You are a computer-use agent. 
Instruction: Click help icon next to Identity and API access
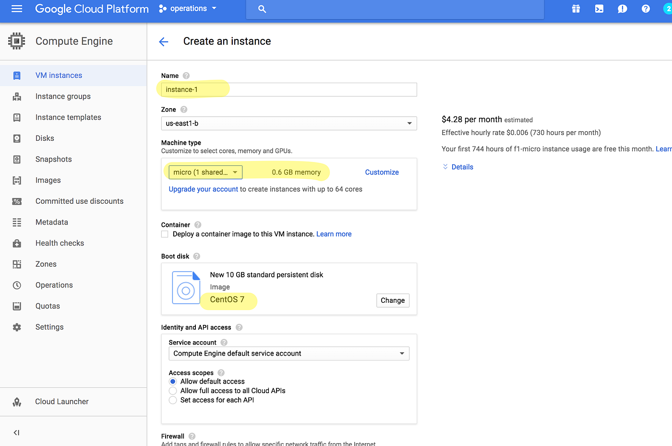coord(239,327)
